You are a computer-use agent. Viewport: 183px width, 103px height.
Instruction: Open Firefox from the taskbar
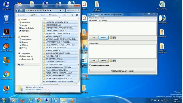pyautogui.click(x=22, y=100)
